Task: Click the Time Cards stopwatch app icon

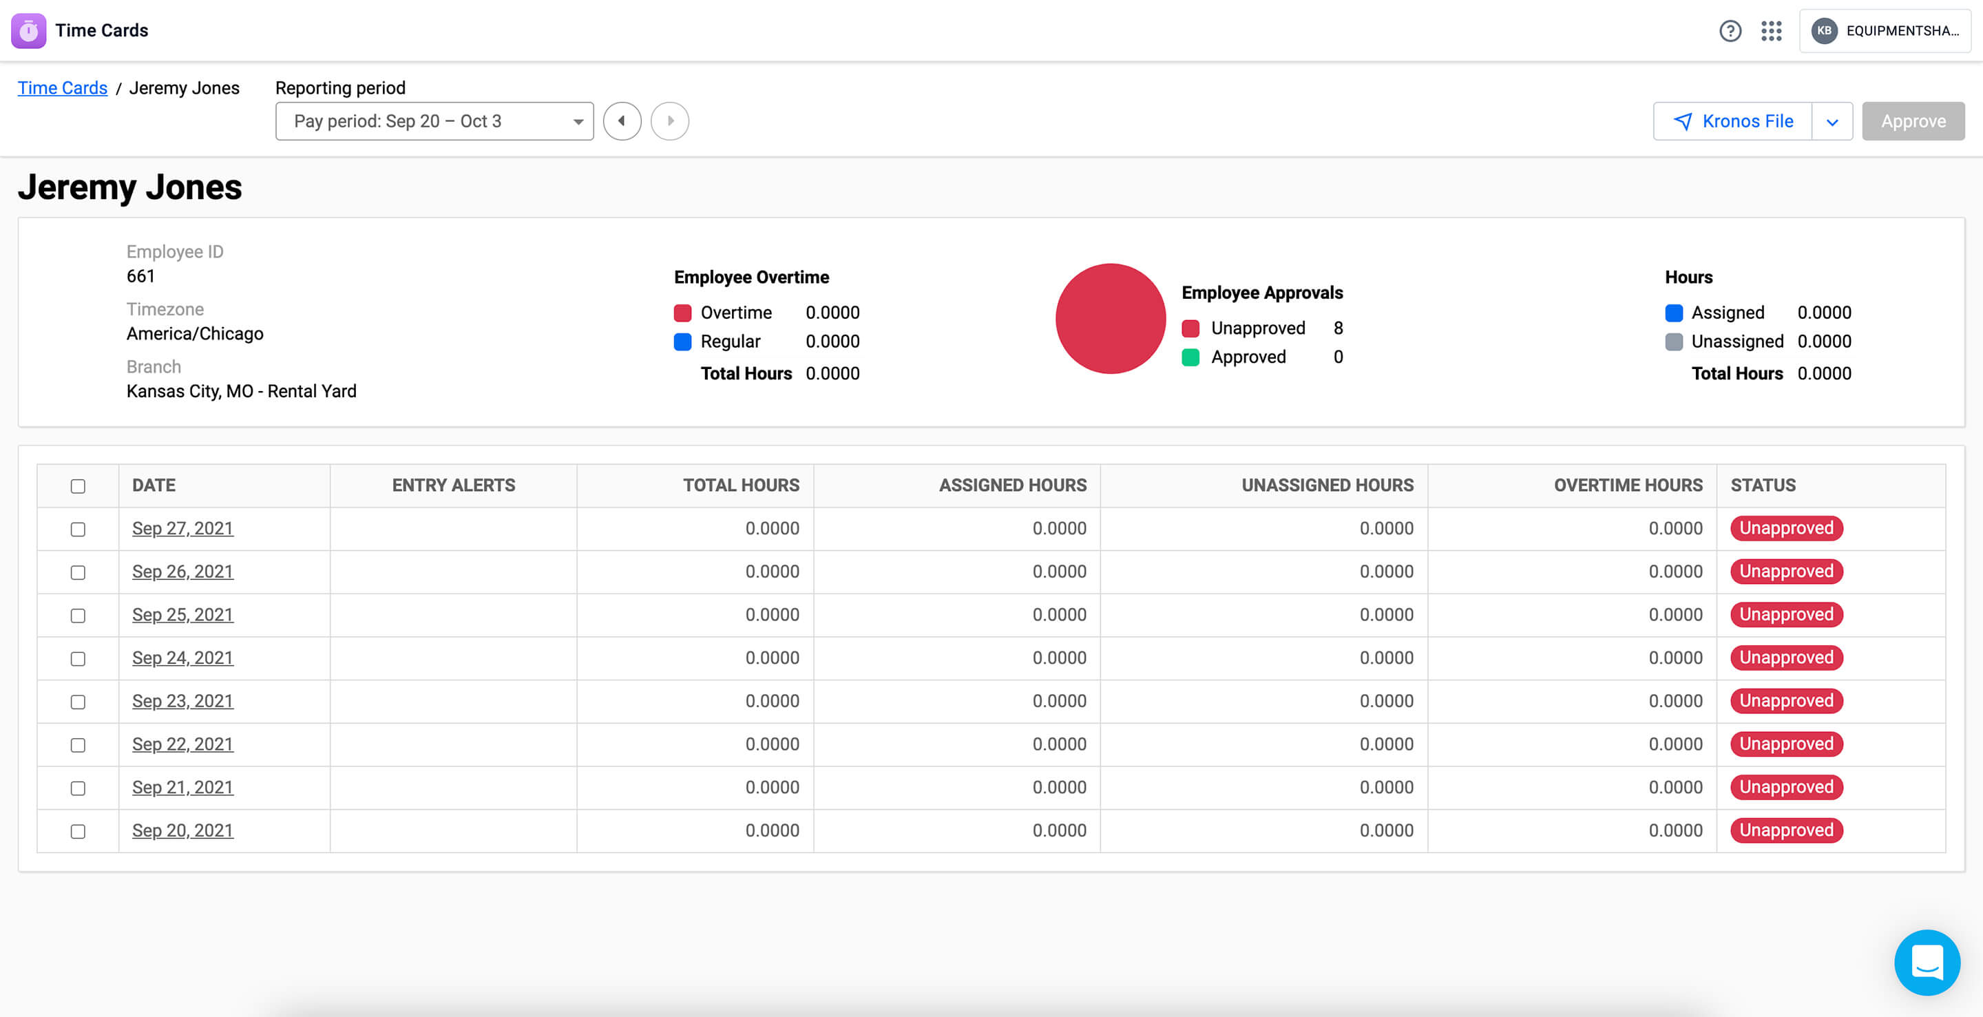Action: coord(28,31)
